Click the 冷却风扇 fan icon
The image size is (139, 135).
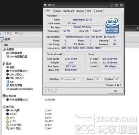point(4,96)
